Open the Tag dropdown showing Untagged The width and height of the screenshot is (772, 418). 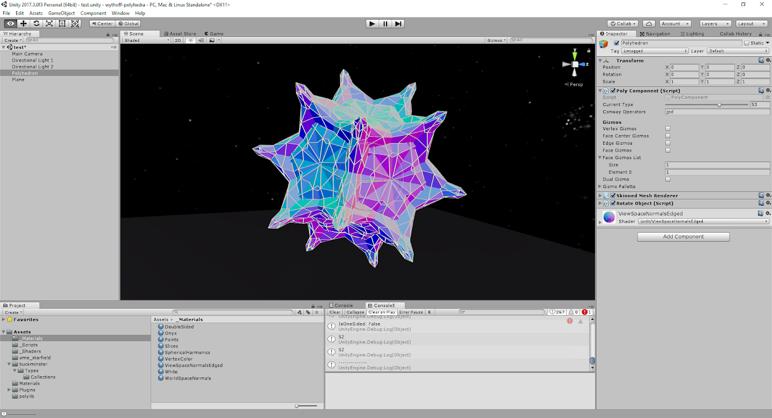click(x=655, y=51)
